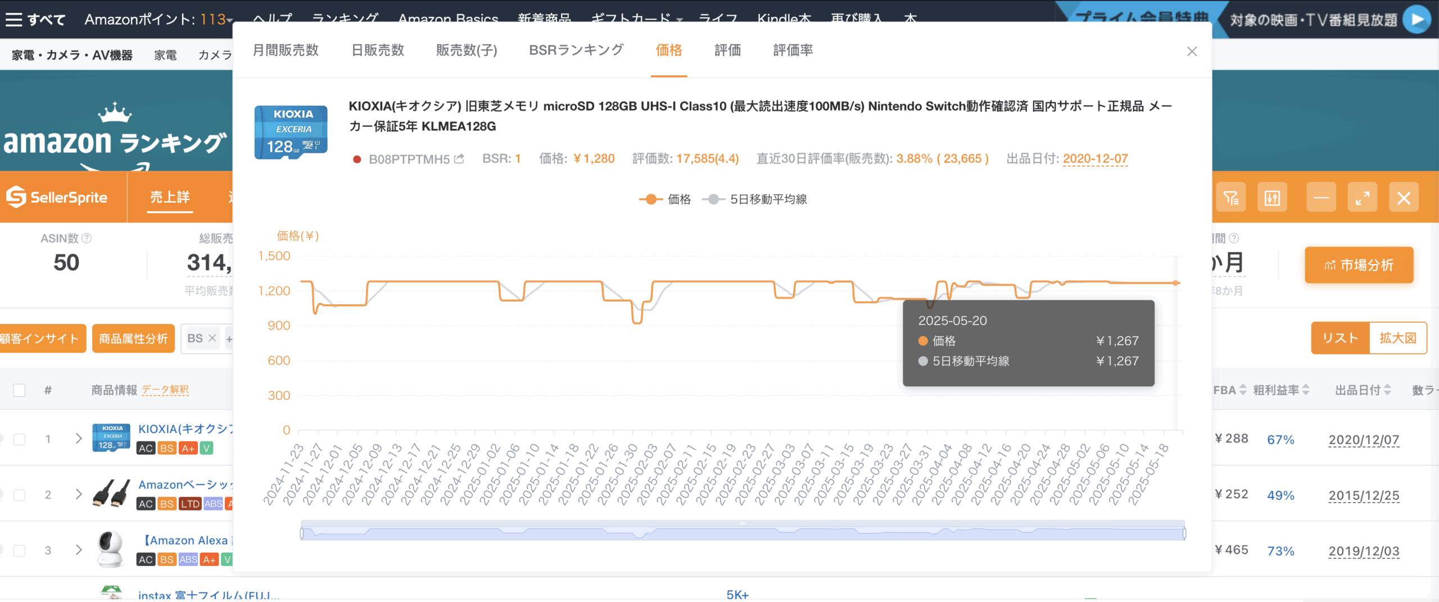Switch to 評価 tab
1439x602 pixels.
(727, 51)
